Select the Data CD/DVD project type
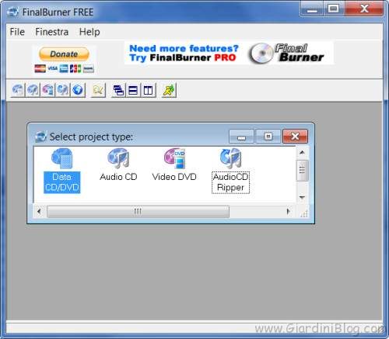 coord(62,171)
